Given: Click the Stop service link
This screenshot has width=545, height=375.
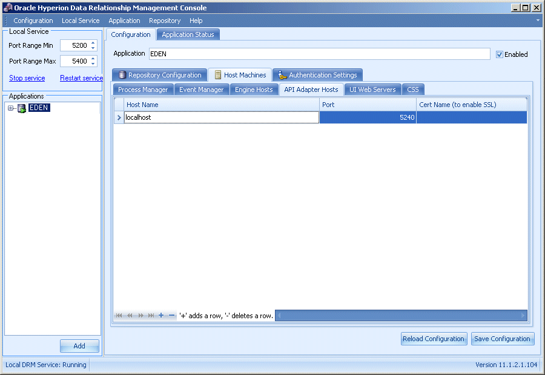Looking at the screenshot, I should coord(27,78).
